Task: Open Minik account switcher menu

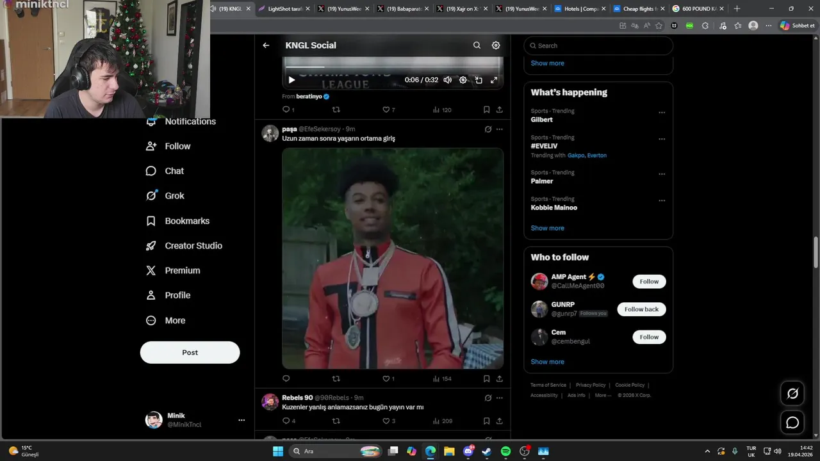Action: (195, 420)
